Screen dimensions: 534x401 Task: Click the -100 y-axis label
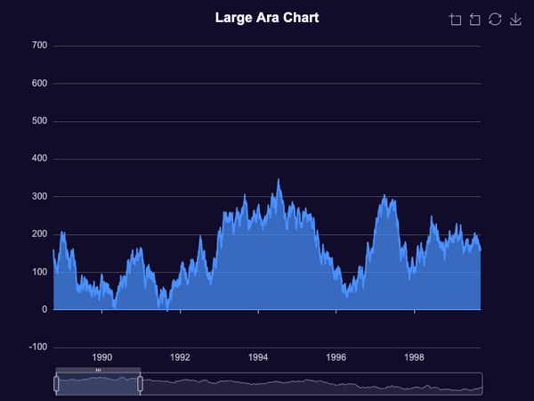38,348
